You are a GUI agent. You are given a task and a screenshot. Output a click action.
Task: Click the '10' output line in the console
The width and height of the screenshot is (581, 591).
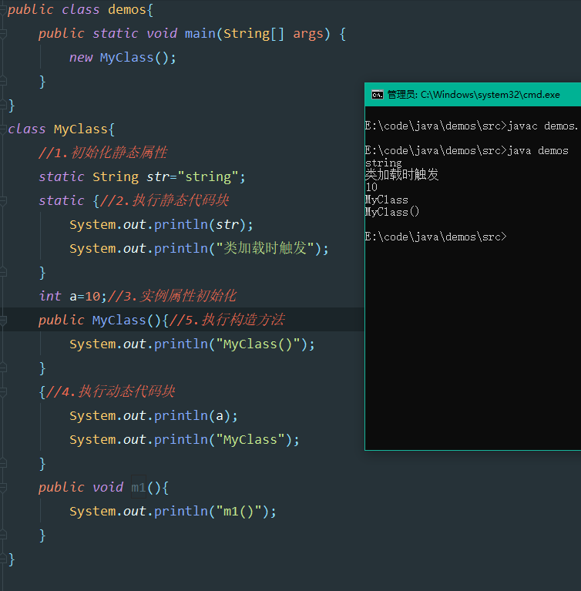click(371, 187)
